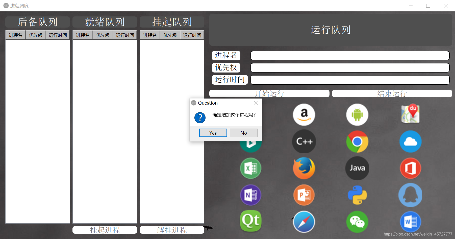Maximize the 进程调度 window
The height and width of the screenshot is (239, 455).
(428, 6)
